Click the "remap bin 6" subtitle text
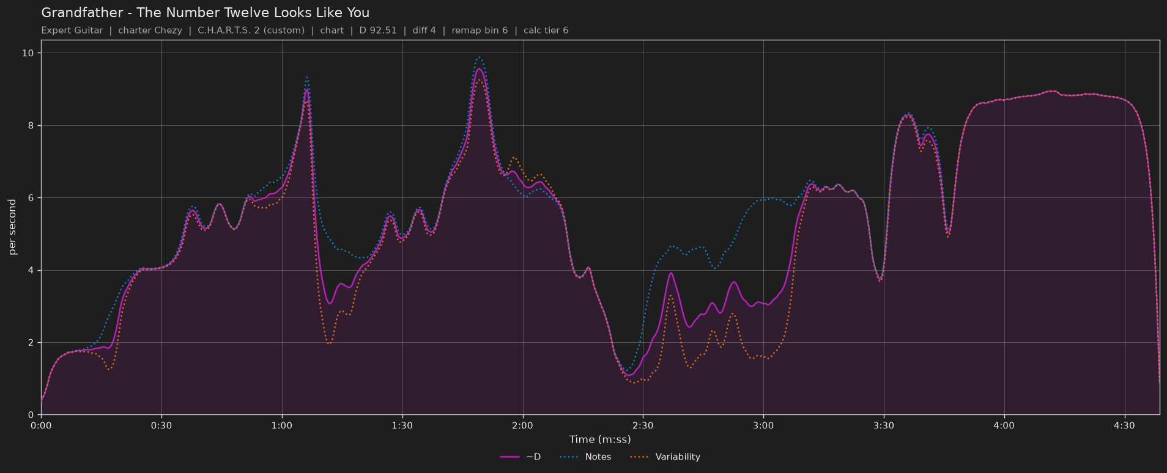This screenshot has width=1167, height=473. [x=480, y=31]
